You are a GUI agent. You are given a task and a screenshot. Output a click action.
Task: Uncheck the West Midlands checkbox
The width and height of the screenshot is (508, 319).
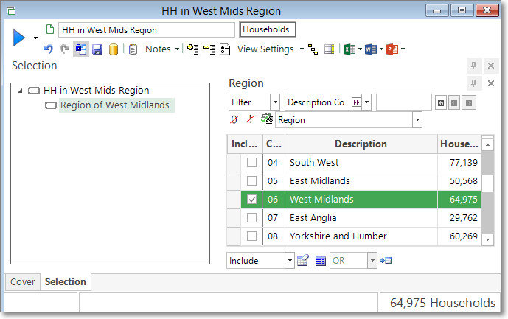[251, 200]
